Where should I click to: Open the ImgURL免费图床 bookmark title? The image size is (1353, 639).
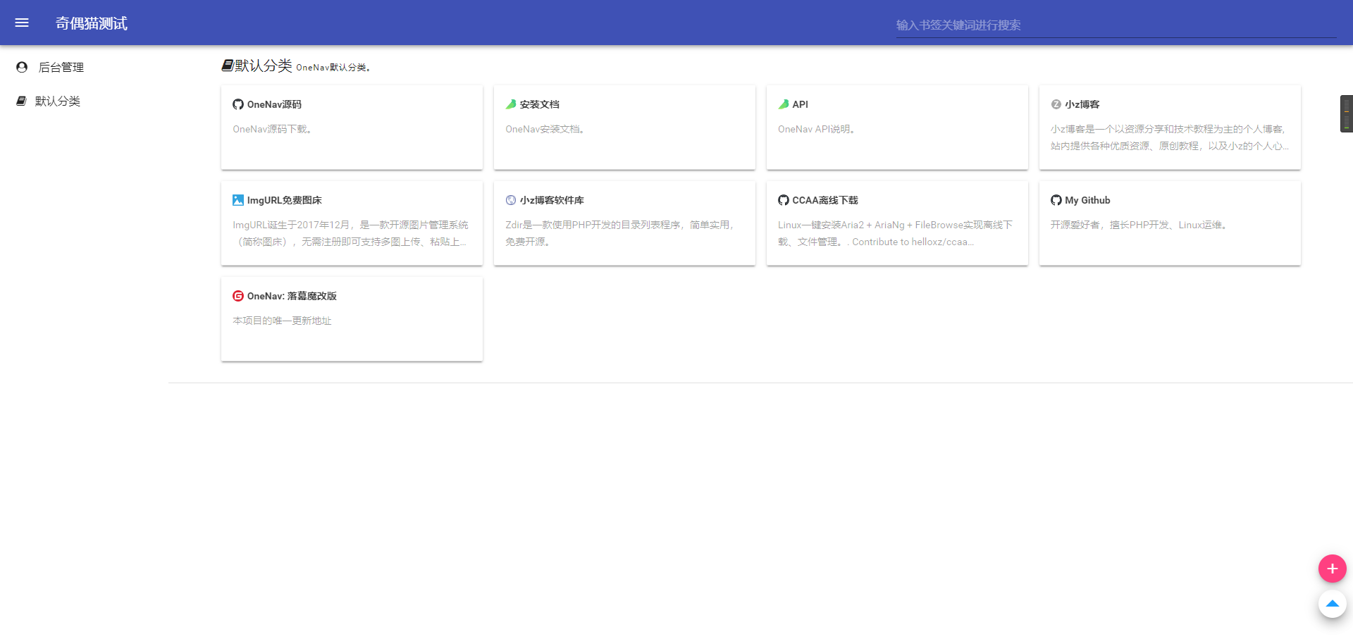[285, 200]
